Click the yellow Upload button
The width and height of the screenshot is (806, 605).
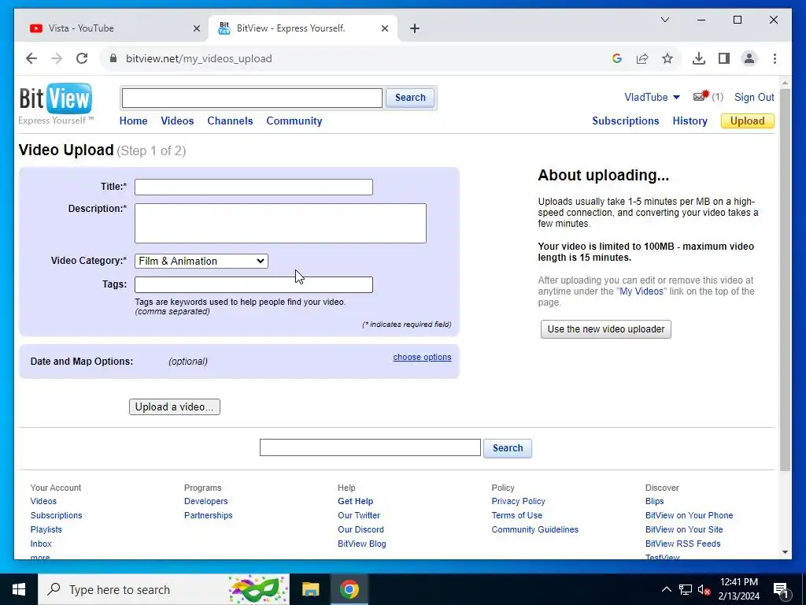[748, 121]
